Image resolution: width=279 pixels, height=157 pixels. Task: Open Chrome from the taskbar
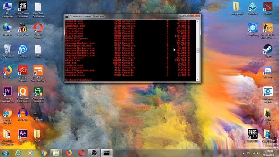point(44,153)
